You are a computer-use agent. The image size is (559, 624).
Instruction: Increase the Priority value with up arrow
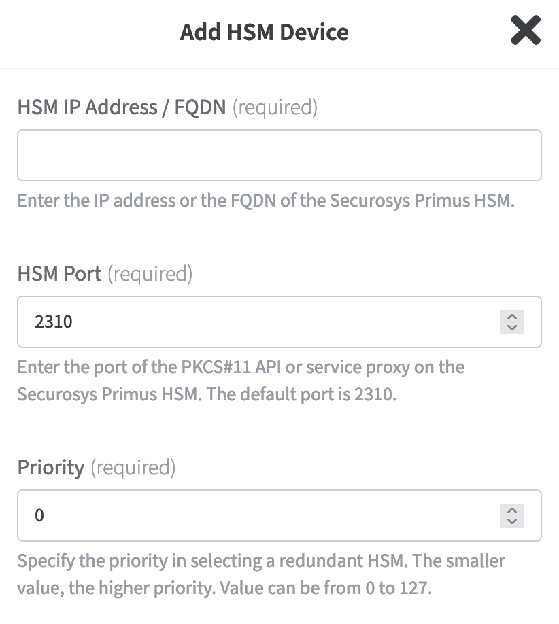tap(512, 510)
